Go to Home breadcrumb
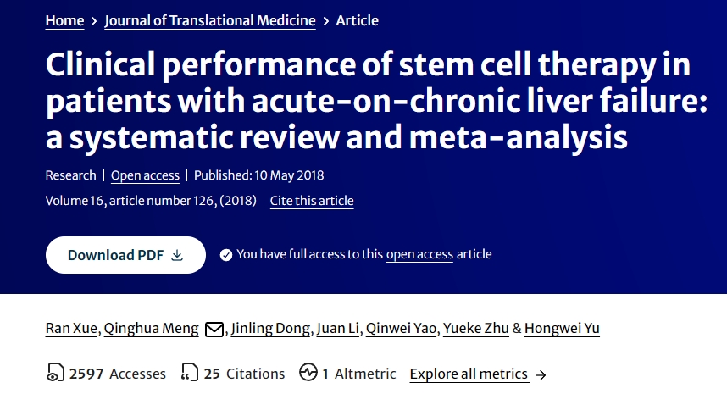 [x=64, y=20]
